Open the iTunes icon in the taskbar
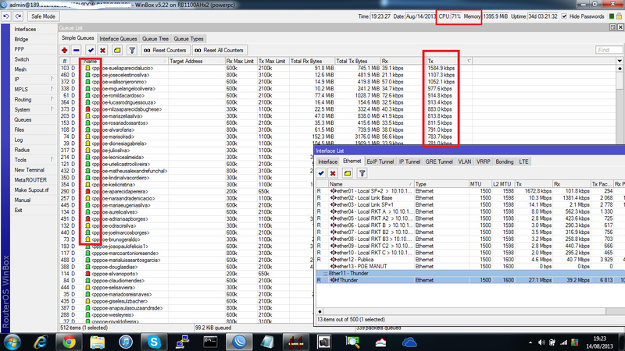This screenshot has height=351, width=625. pos(126,342)
